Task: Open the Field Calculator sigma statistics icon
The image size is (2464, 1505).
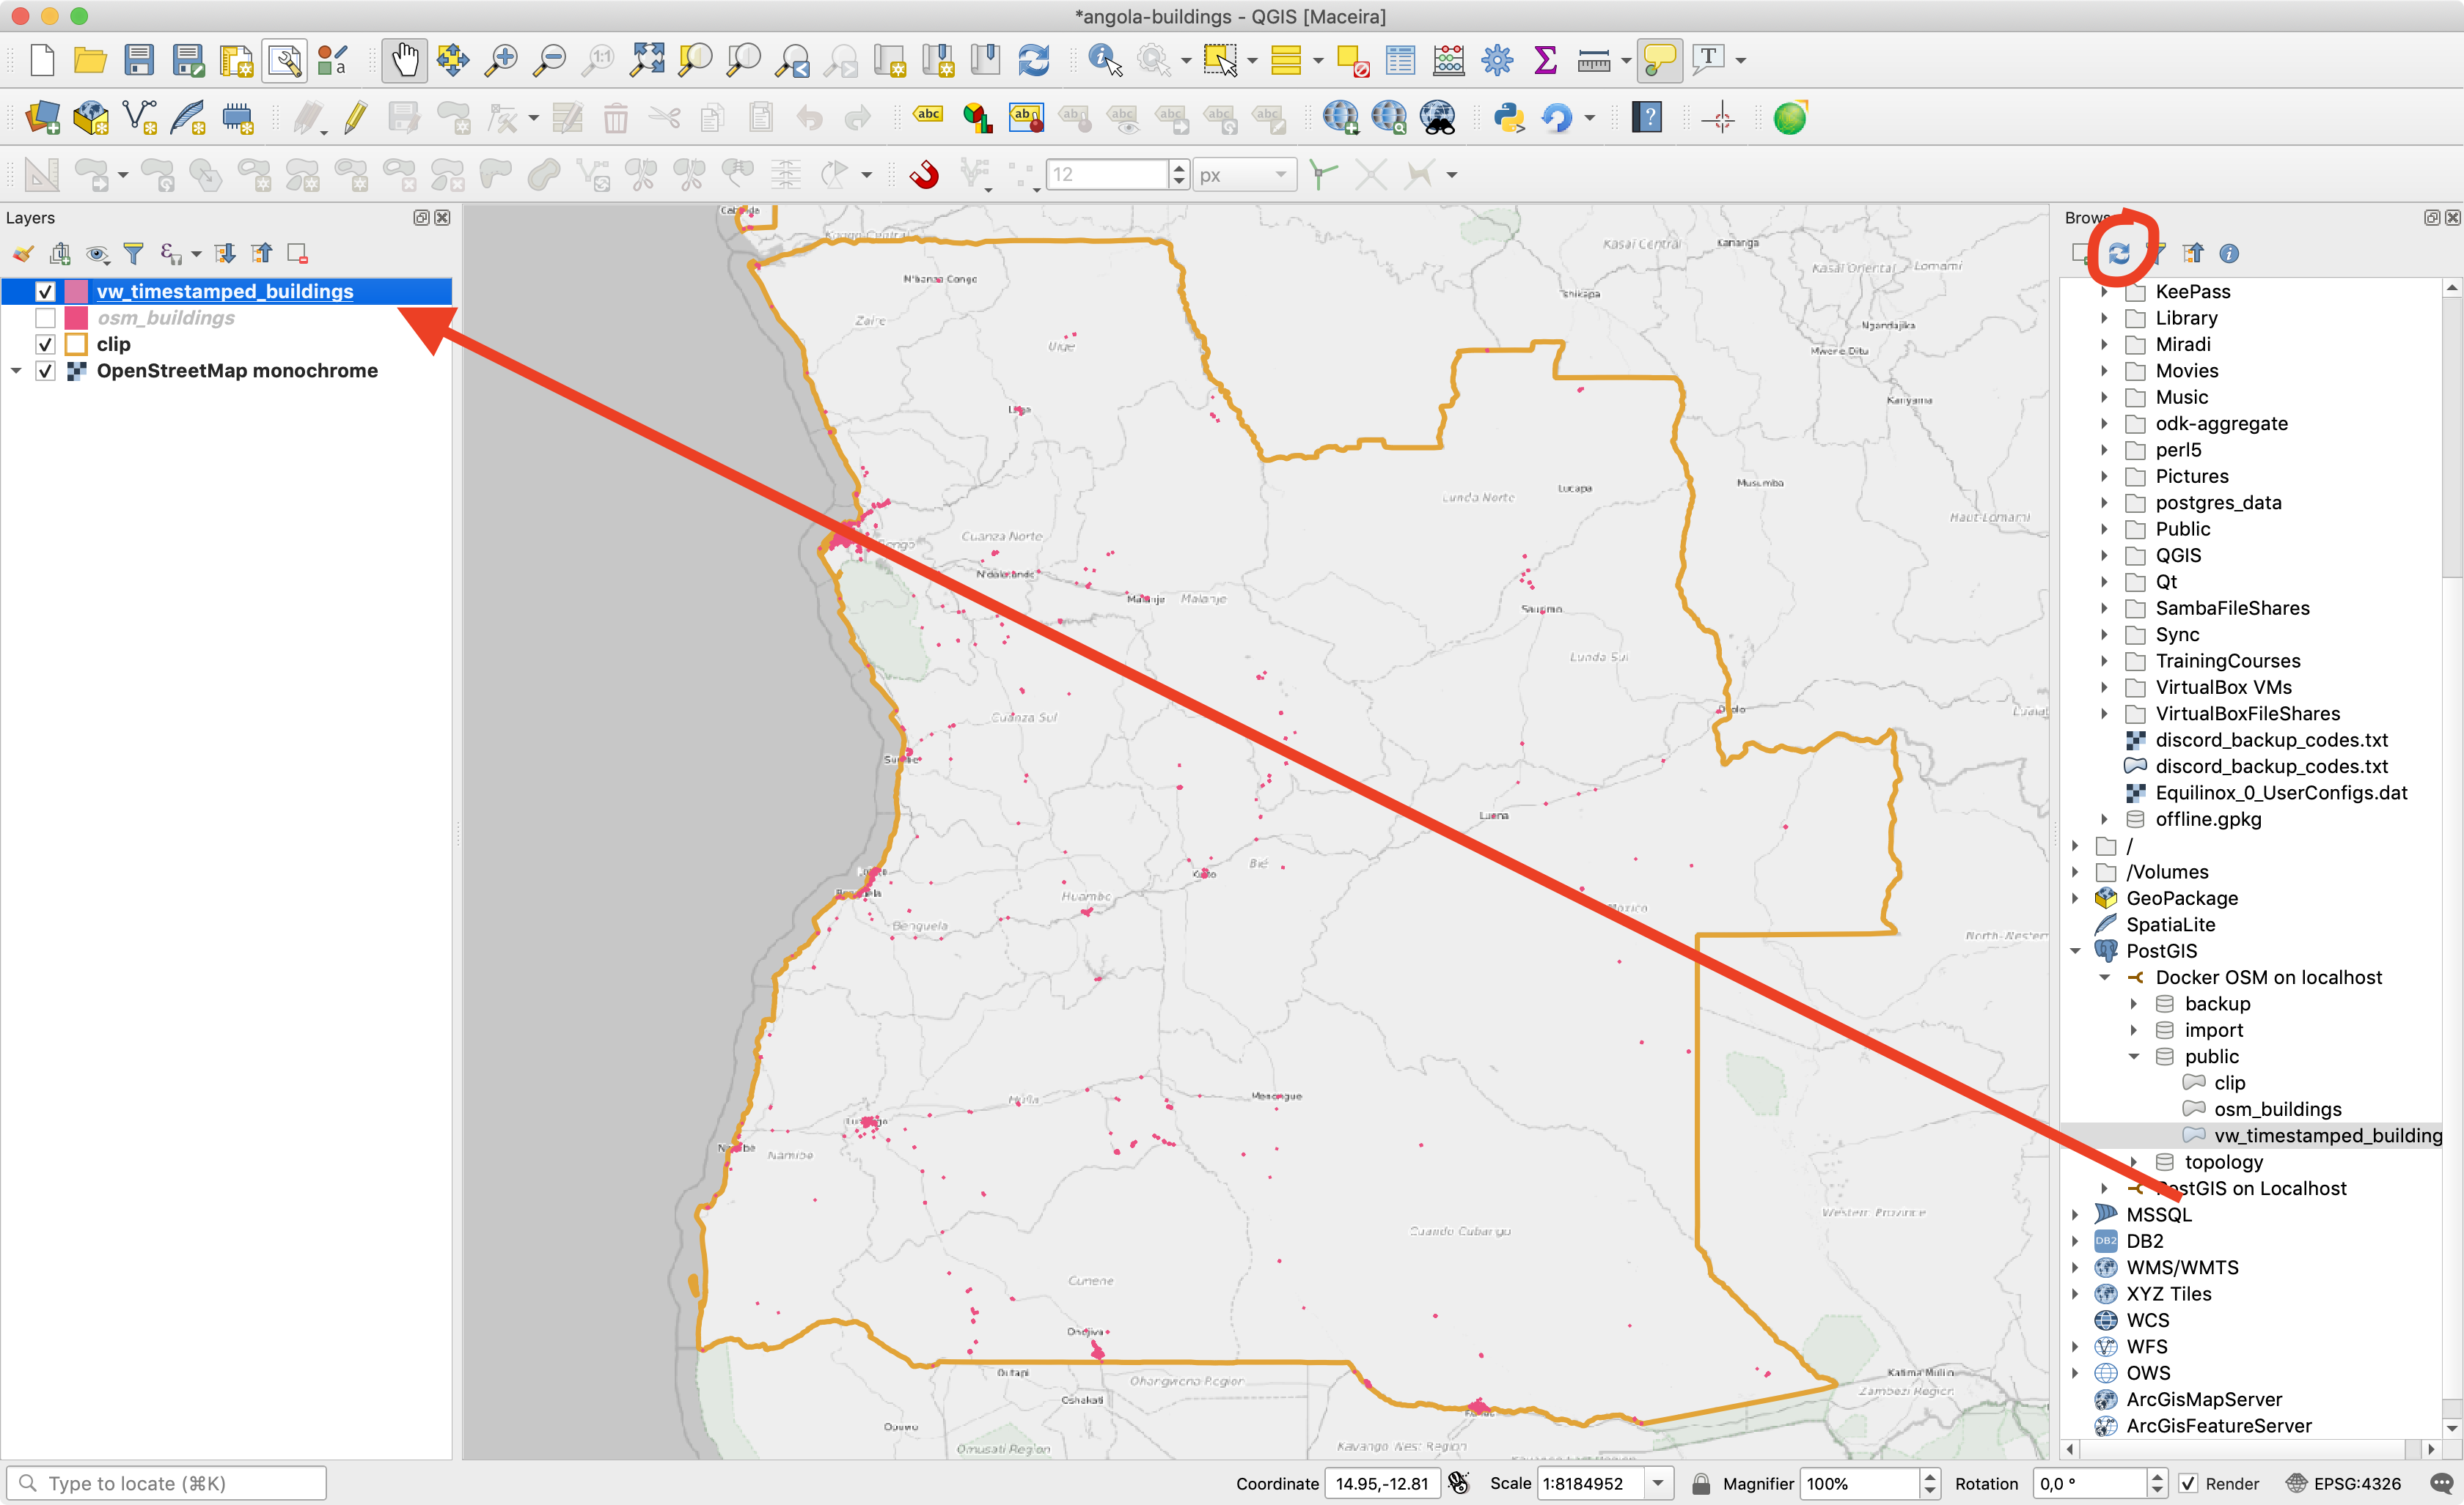Action: coord(1545,60)
